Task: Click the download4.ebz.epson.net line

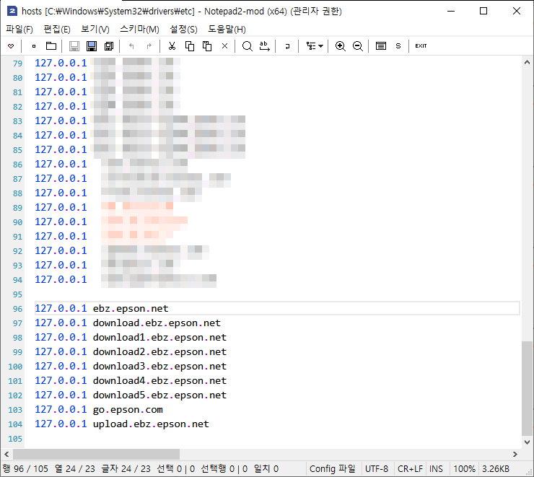Action: pyautogui.click(x=131, y=380)
